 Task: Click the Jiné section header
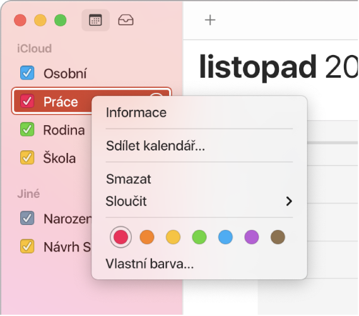click(28, 194)
